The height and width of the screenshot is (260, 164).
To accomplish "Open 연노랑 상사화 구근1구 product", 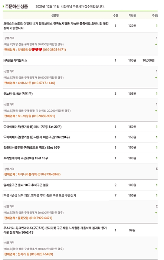I will (18, 94).
